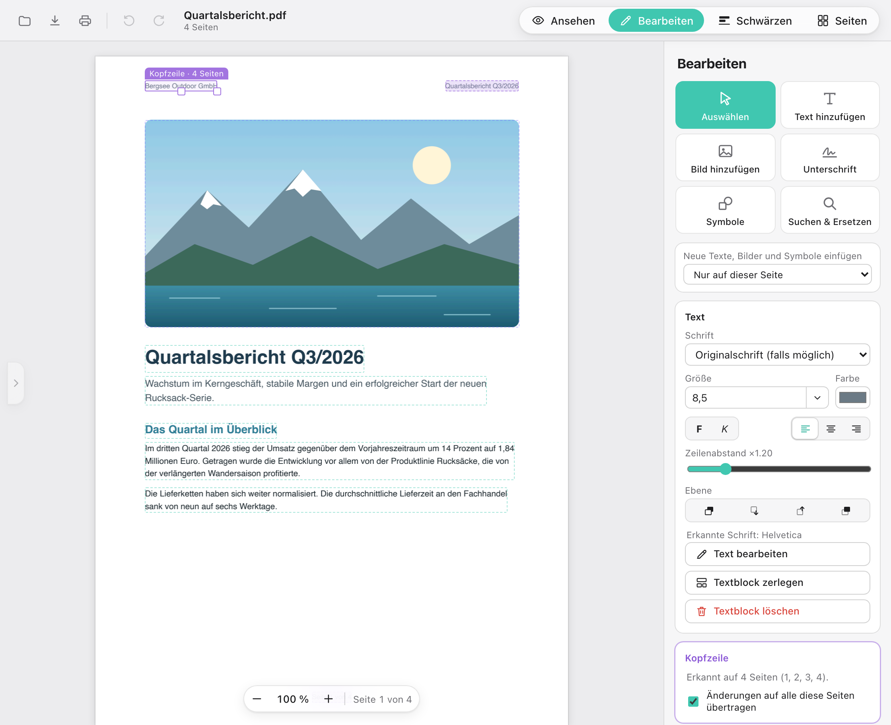Activate the Bild hinzufügen tool
The width and height of the screenshot is (891, 725).
[x=725, y=157]
